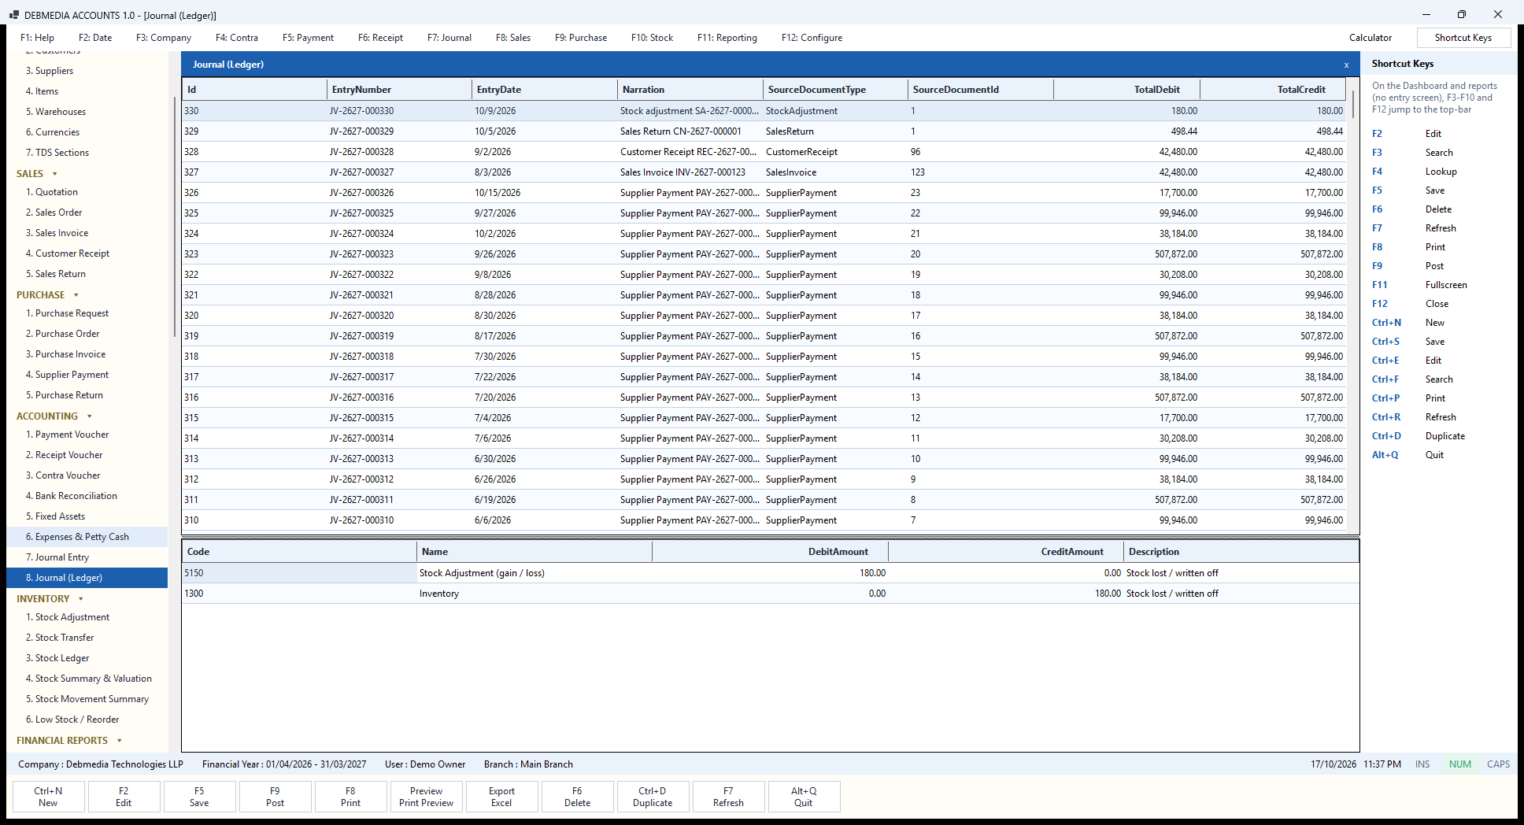Close the Journal (Ledger) panel with x
This screenshot has height=825, width=1524.
1346,65
